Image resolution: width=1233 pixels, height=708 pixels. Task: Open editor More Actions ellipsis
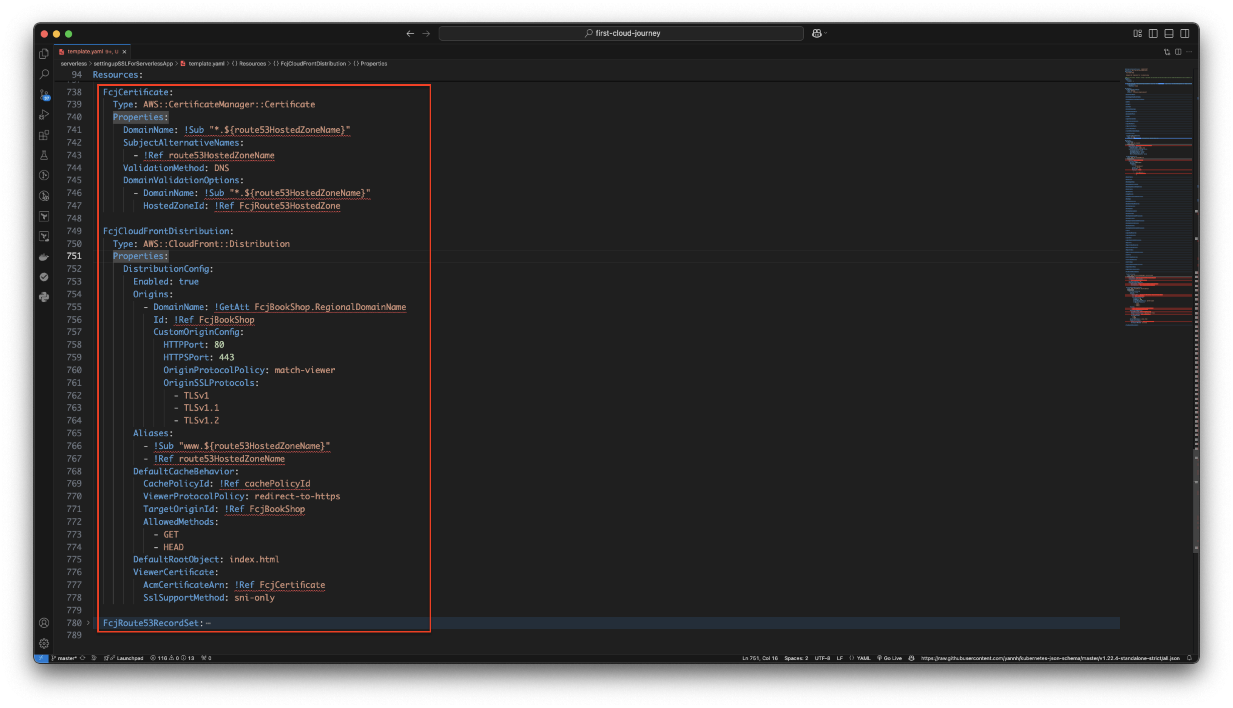click(x=1189, y=52)
